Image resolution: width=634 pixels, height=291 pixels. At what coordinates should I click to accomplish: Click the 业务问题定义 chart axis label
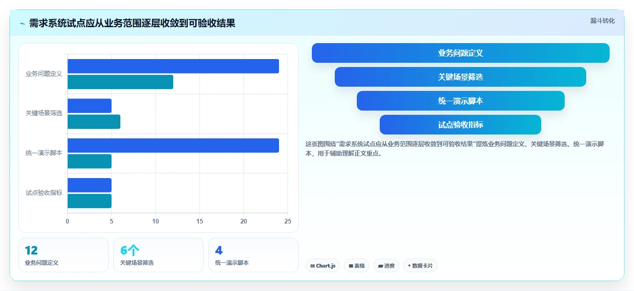click(44, 74)
